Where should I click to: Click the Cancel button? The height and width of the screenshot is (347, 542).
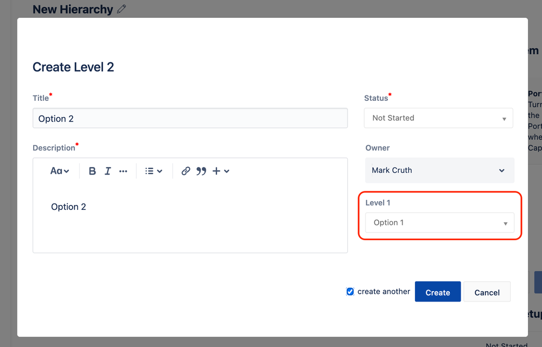pos(487,292)
